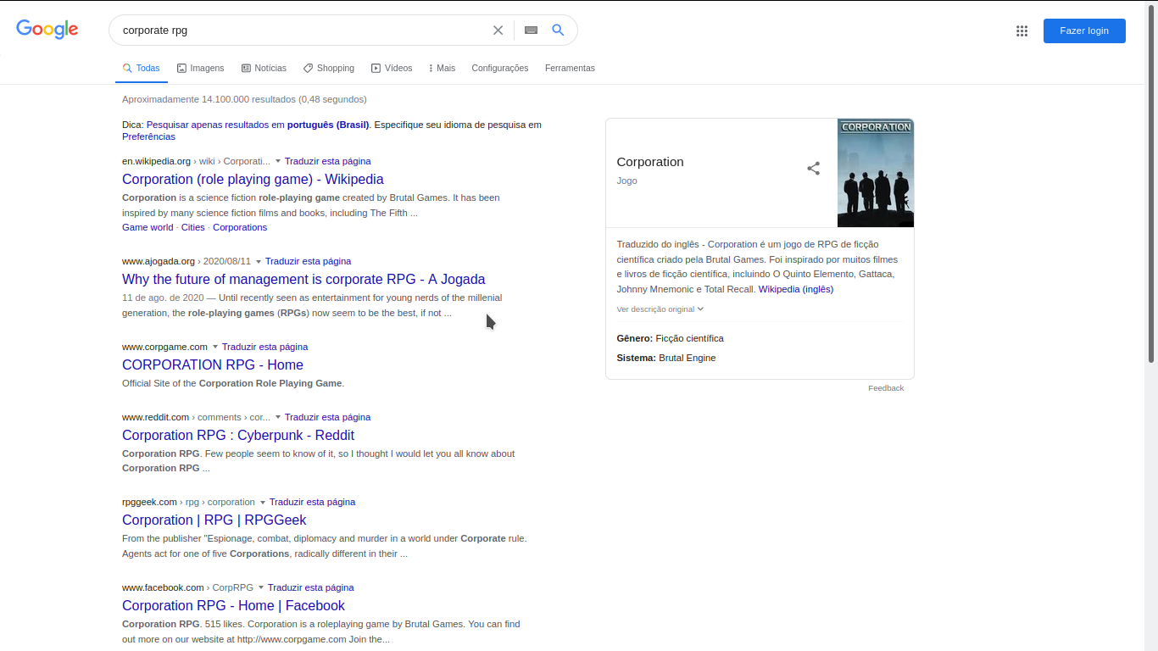Open the Wikipedia (inglês) link in panel
The image size is (1158, 651).
click(796, 289)
